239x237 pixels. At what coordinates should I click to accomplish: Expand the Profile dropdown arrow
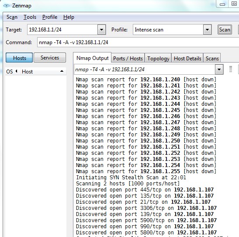[x=207, y=30]
